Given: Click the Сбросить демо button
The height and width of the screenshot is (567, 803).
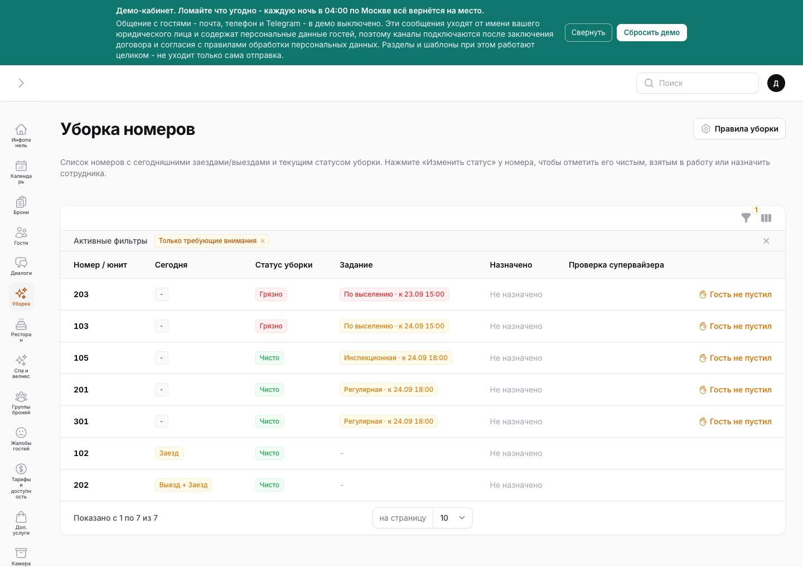Looking at the screenshot, I should point(652,32).
